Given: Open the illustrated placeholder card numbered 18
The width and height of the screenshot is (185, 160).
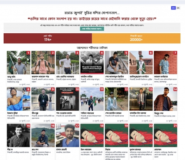Looking at the screenshot, I should pyautogui.click(x=92, y=135).
